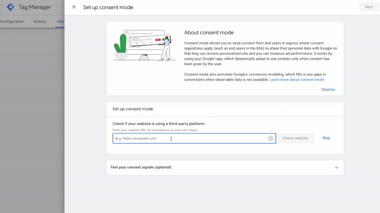The image size is (380, 213).
Task: Skip the website check step
Action: click(326, 138)
